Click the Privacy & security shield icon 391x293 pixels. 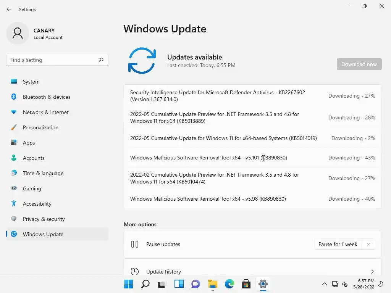[14, 219]
